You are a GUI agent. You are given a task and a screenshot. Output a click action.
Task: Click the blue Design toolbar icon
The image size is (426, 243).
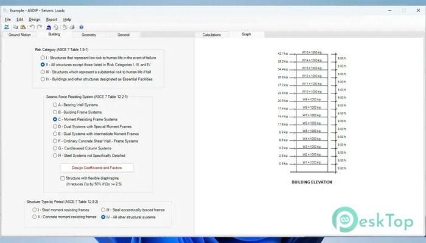pyautogui.click(x=49, y=27)
